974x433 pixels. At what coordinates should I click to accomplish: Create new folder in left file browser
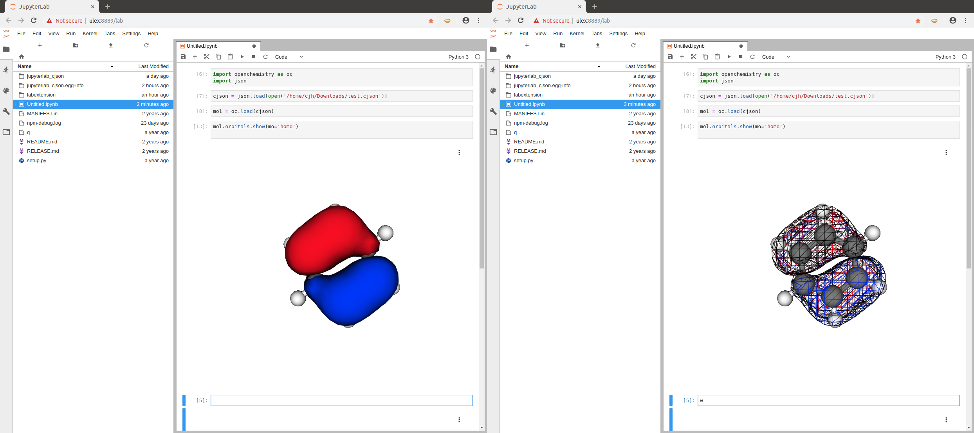76,45
